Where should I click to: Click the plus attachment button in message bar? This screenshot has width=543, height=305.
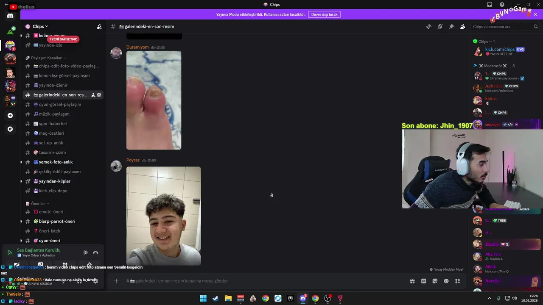click(116, 281)
